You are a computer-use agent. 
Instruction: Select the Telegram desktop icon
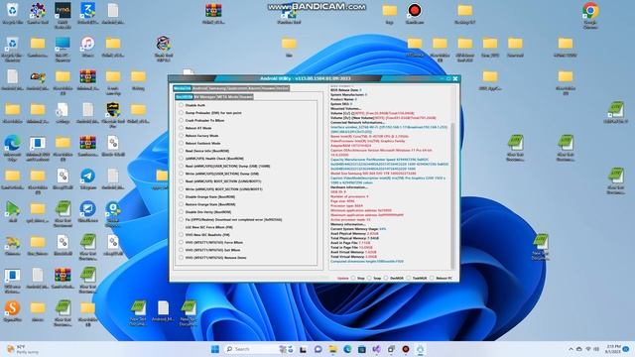pos(87,179)
